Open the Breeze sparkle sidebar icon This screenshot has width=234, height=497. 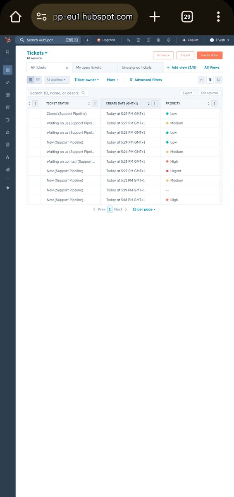(x=7, y=188)
